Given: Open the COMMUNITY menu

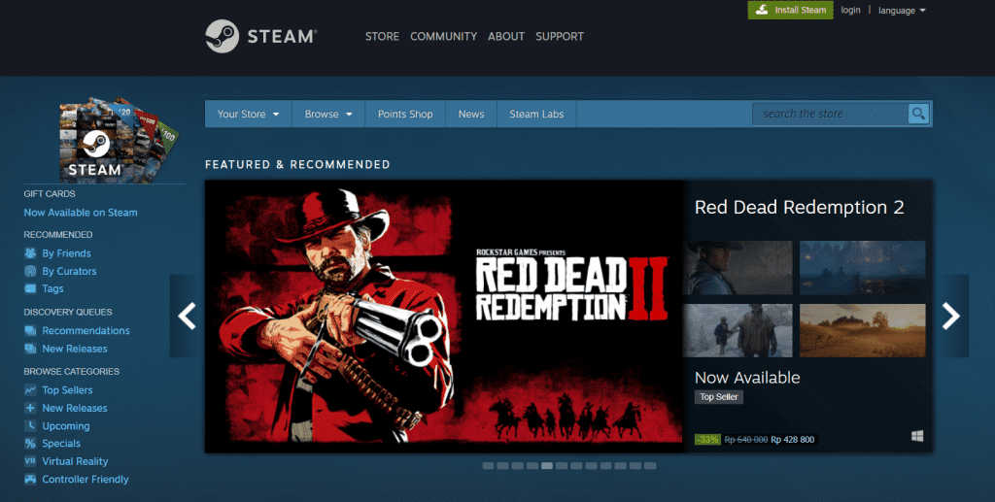Looking at the screenshot, I should 443,36.
